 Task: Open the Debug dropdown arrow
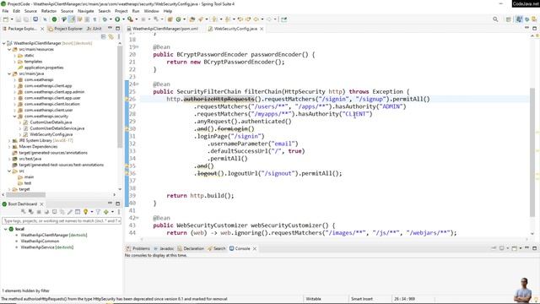tap(111, 19)
